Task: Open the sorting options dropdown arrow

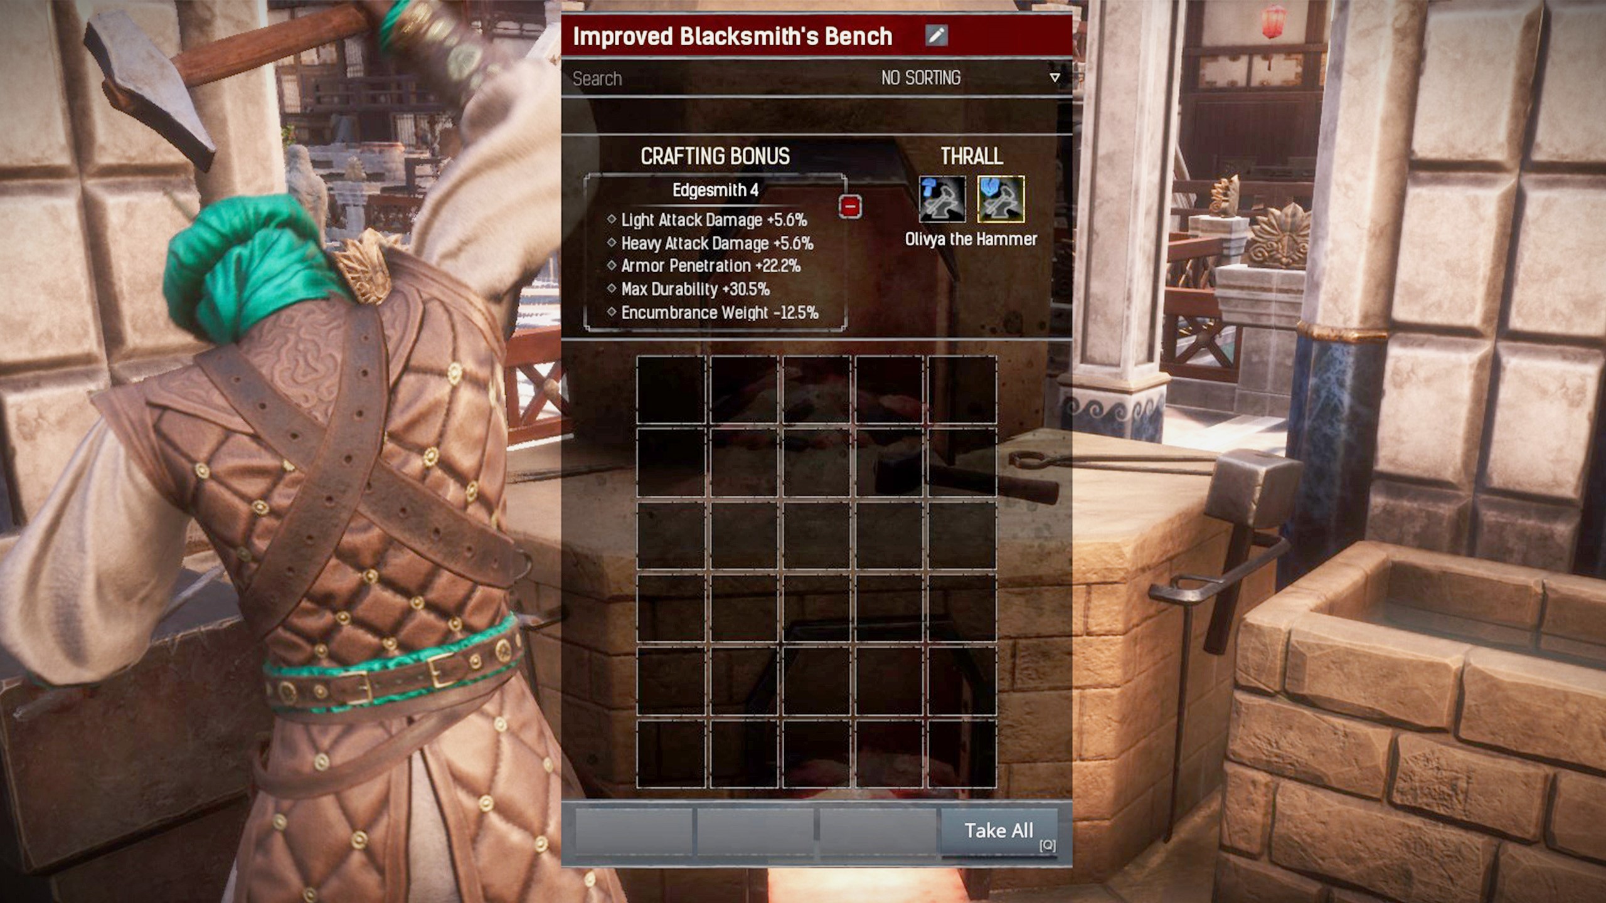Action: tap(1055, 76)
